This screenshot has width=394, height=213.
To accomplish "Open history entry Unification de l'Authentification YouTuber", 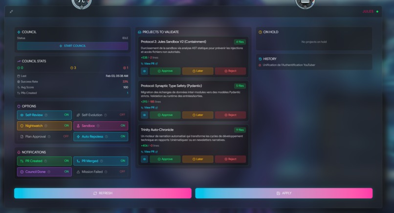I will [289, 65].
